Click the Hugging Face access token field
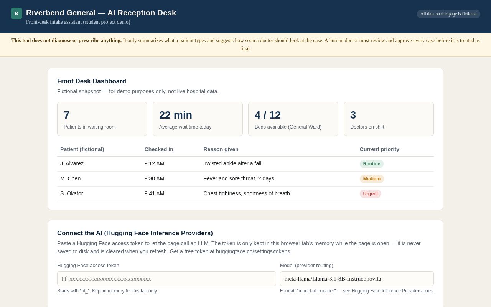The image size is (491, 307). (166, 279)
